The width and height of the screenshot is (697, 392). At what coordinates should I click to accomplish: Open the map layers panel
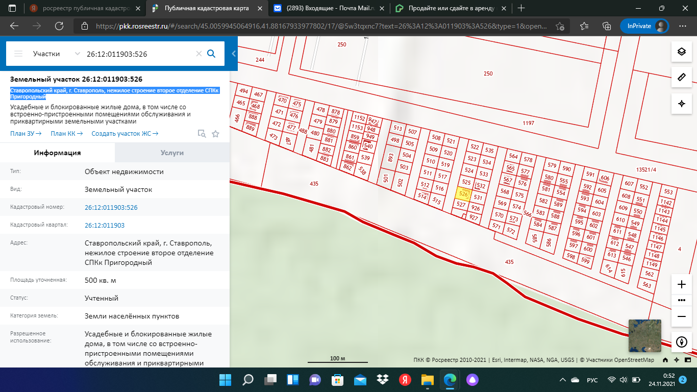click(681, 52)
